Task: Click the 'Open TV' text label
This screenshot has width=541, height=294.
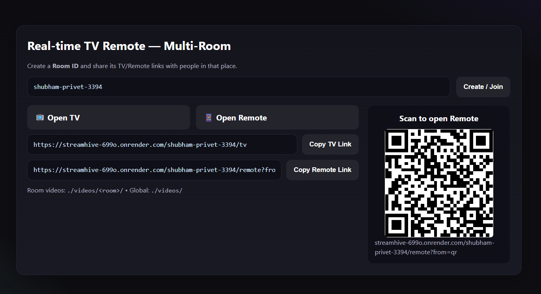Action: pos(63,118)
